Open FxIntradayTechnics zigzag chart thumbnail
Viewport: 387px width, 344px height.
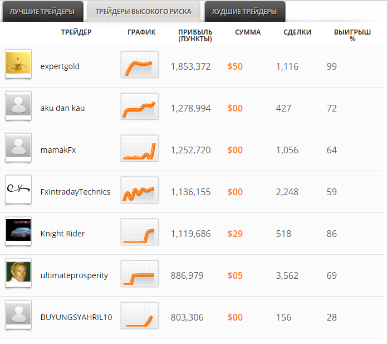(139, 191)
